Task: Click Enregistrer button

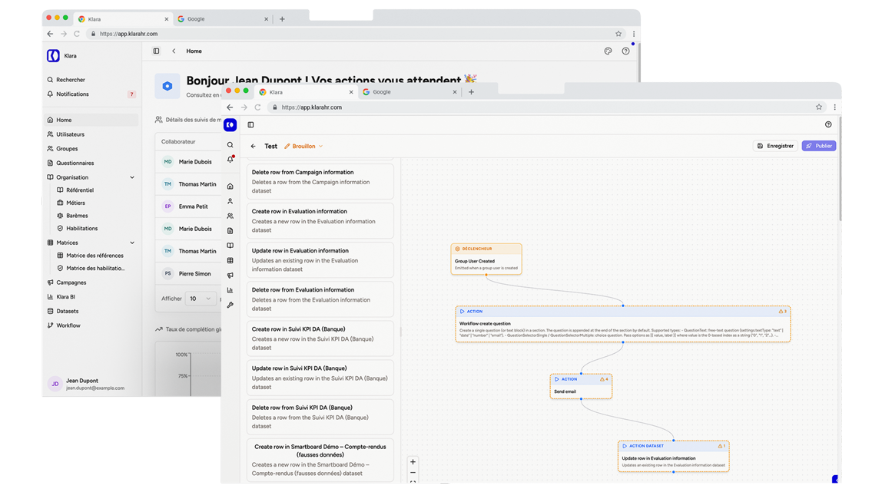Action: point(775,146)
